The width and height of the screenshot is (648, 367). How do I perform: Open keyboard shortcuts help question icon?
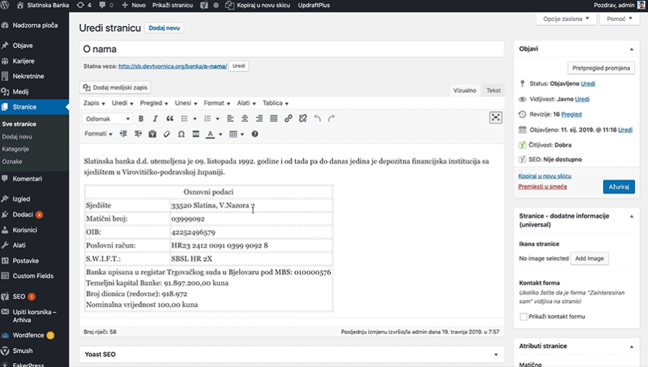click(254, 134)
